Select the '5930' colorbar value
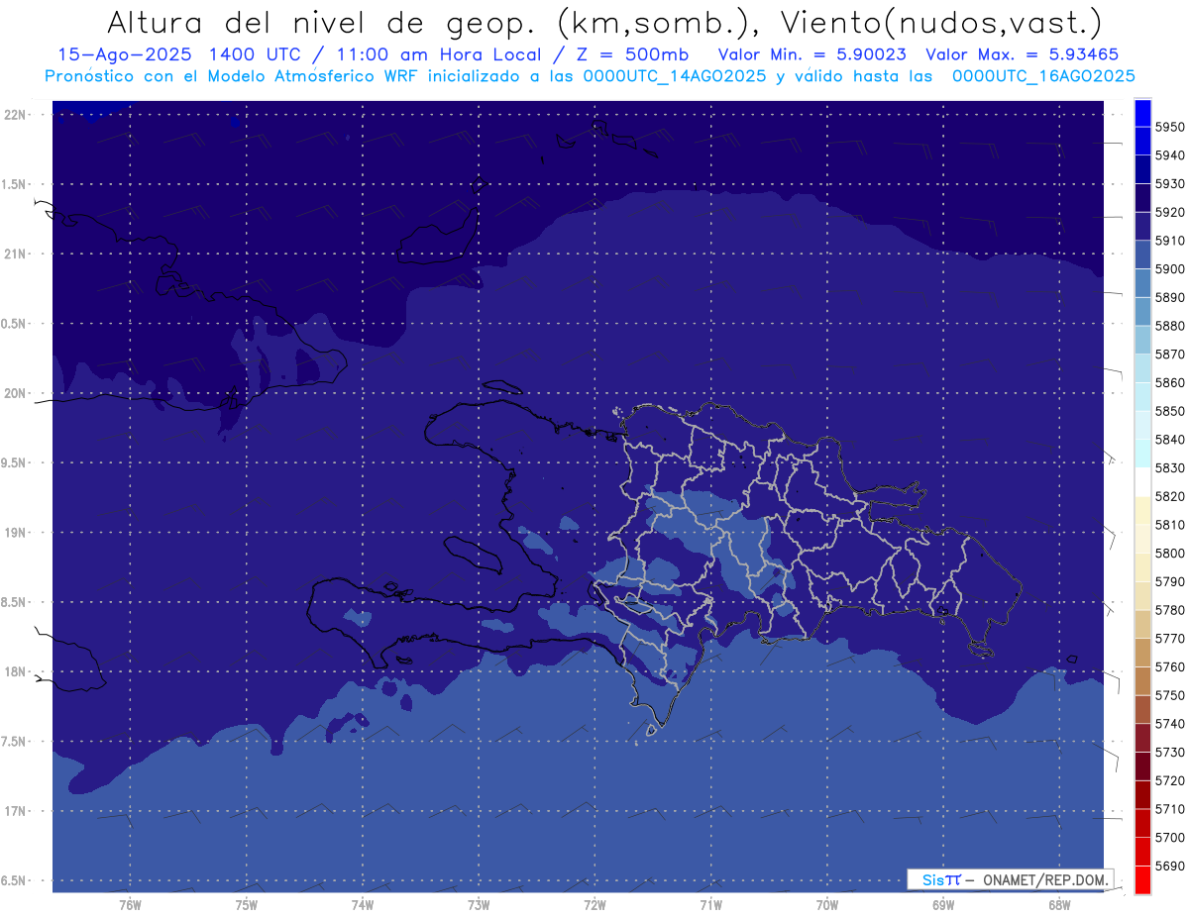Screen dimensions: 1189x918 pos(1170,184)
